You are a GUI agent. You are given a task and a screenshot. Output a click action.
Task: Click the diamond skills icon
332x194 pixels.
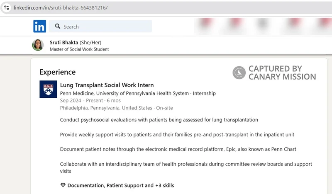63,185
